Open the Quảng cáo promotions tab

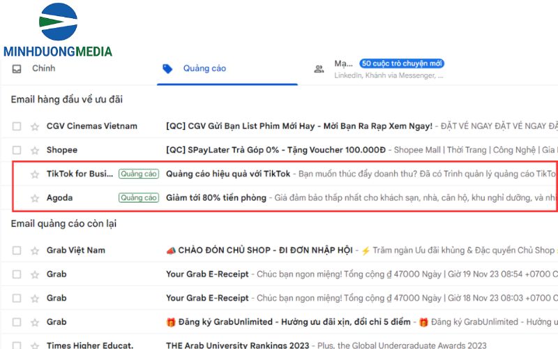[204, 68]
